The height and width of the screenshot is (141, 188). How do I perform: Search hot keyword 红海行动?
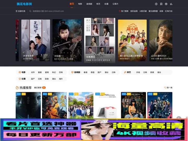point(169,11)
